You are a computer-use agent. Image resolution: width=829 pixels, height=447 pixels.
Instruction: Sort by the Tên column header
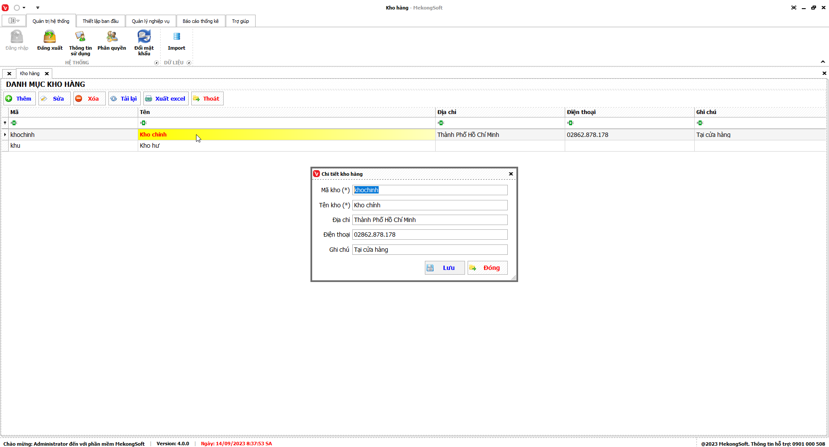coord(287,112)
